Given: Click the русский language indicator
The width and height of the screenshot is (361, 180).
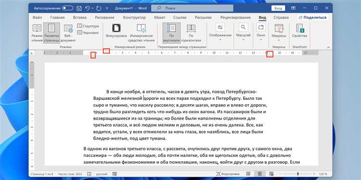Looking at the screenshot, I should pos(102,174).
